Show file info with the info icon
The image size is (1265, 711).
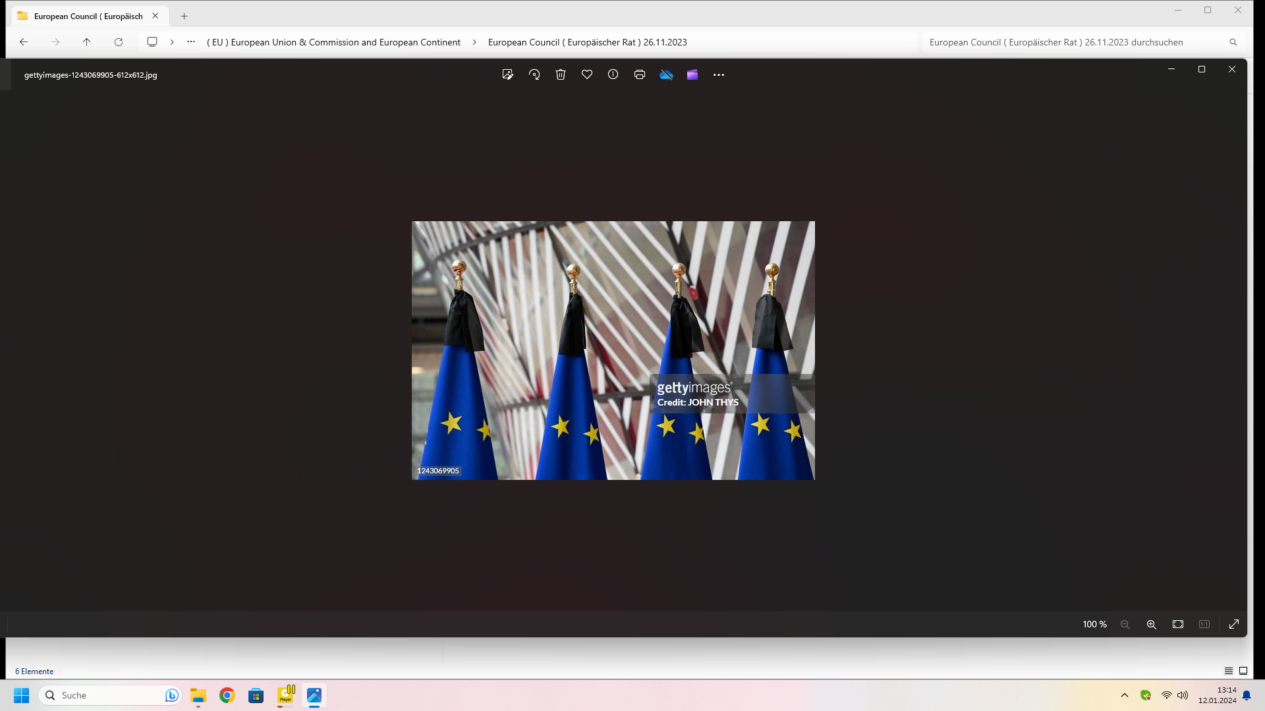tap(613, 75)
